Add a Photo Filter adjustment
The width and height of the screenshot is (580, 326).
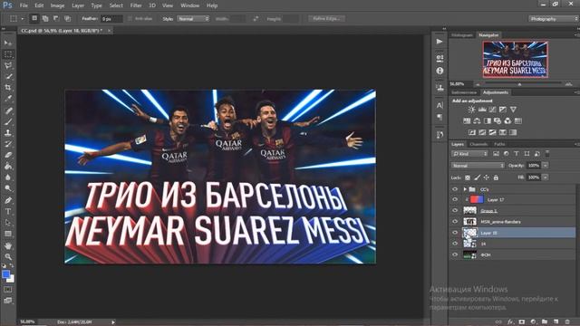(x=498, y=120)
